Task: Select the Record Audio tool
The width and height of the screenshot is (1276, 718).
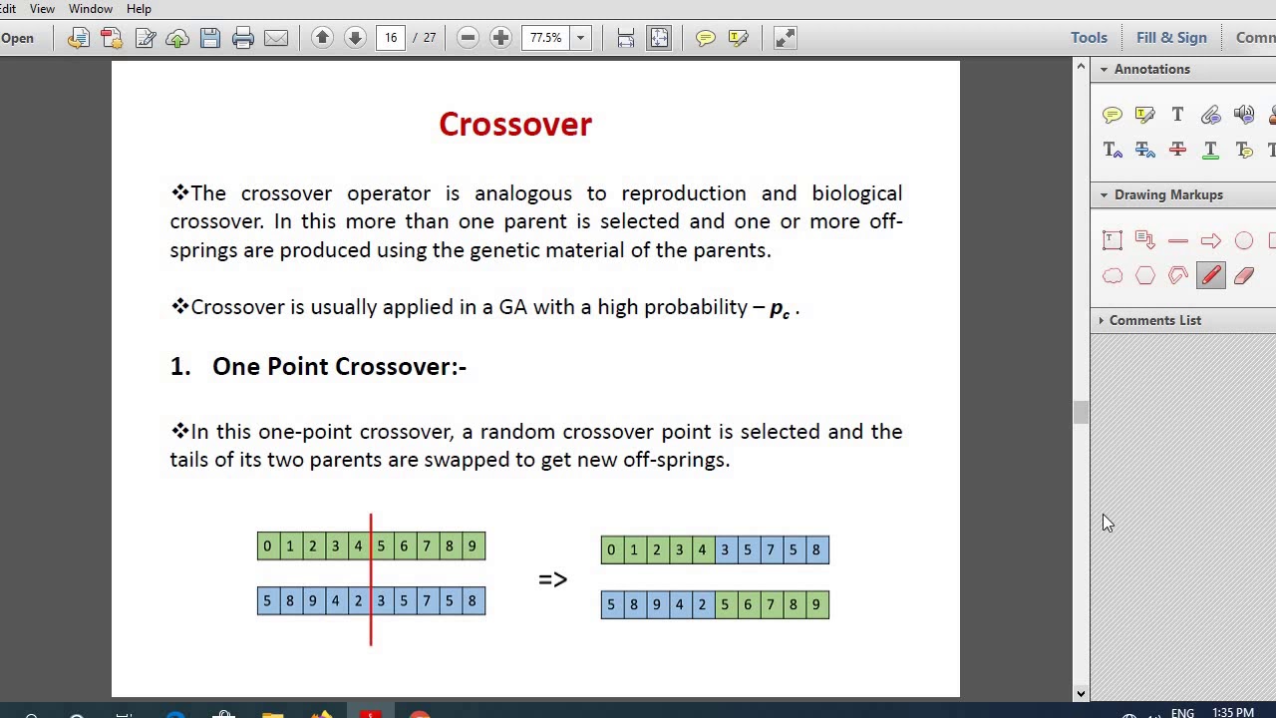Action: click(1244, 116)
